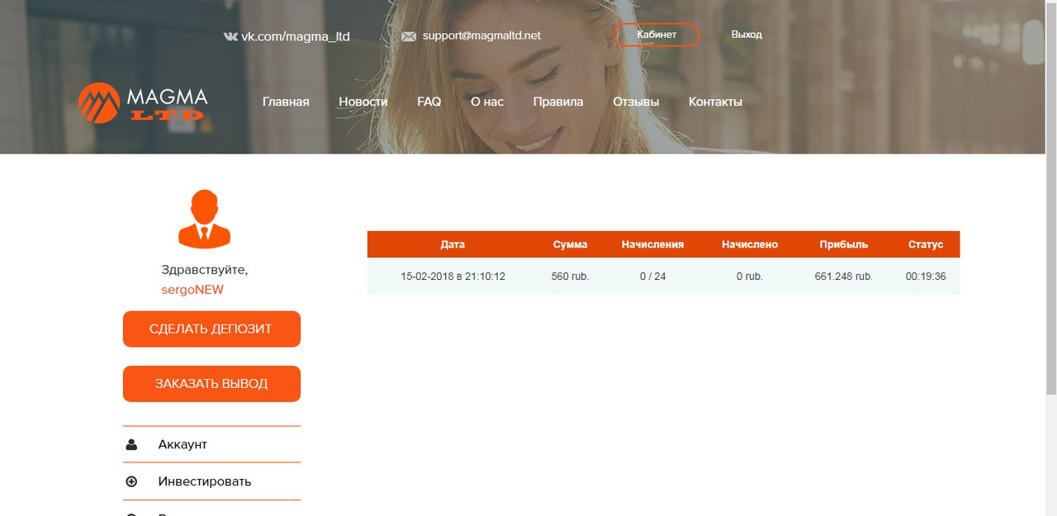Click the envelope email icon
Viewport: 1057px width, 516px height.
(409, 36)
